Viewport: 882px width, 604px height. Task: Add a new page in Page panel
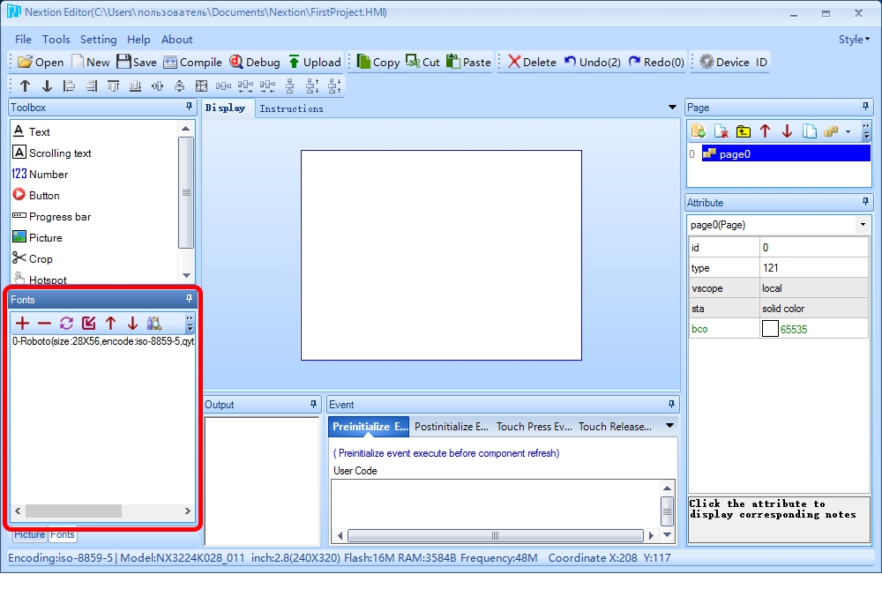pos(699,131)
